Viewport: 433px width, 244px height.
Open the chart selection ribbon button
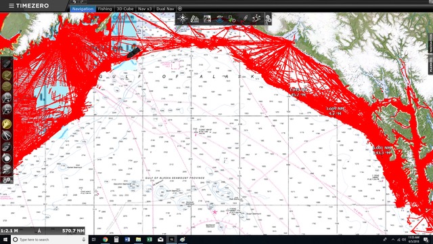pyautogui.click(x=195, y=18)
